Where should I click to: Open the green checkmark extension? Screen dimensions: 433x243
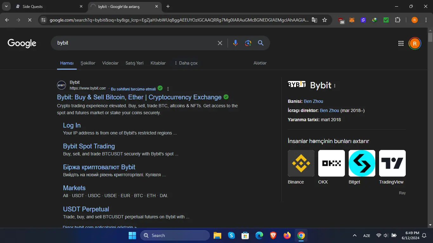pyautogui.click(x=386, y=20)
